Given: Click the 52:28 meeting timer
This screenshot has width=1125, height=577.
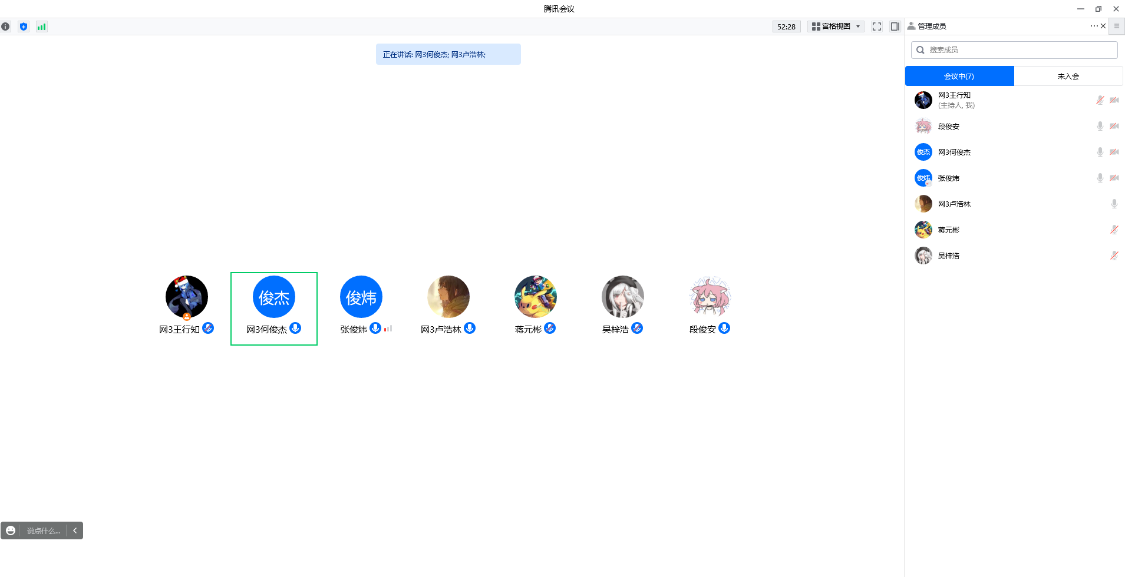Looking at the screenshot, I should pyautogui.click(x=786, y=26).
